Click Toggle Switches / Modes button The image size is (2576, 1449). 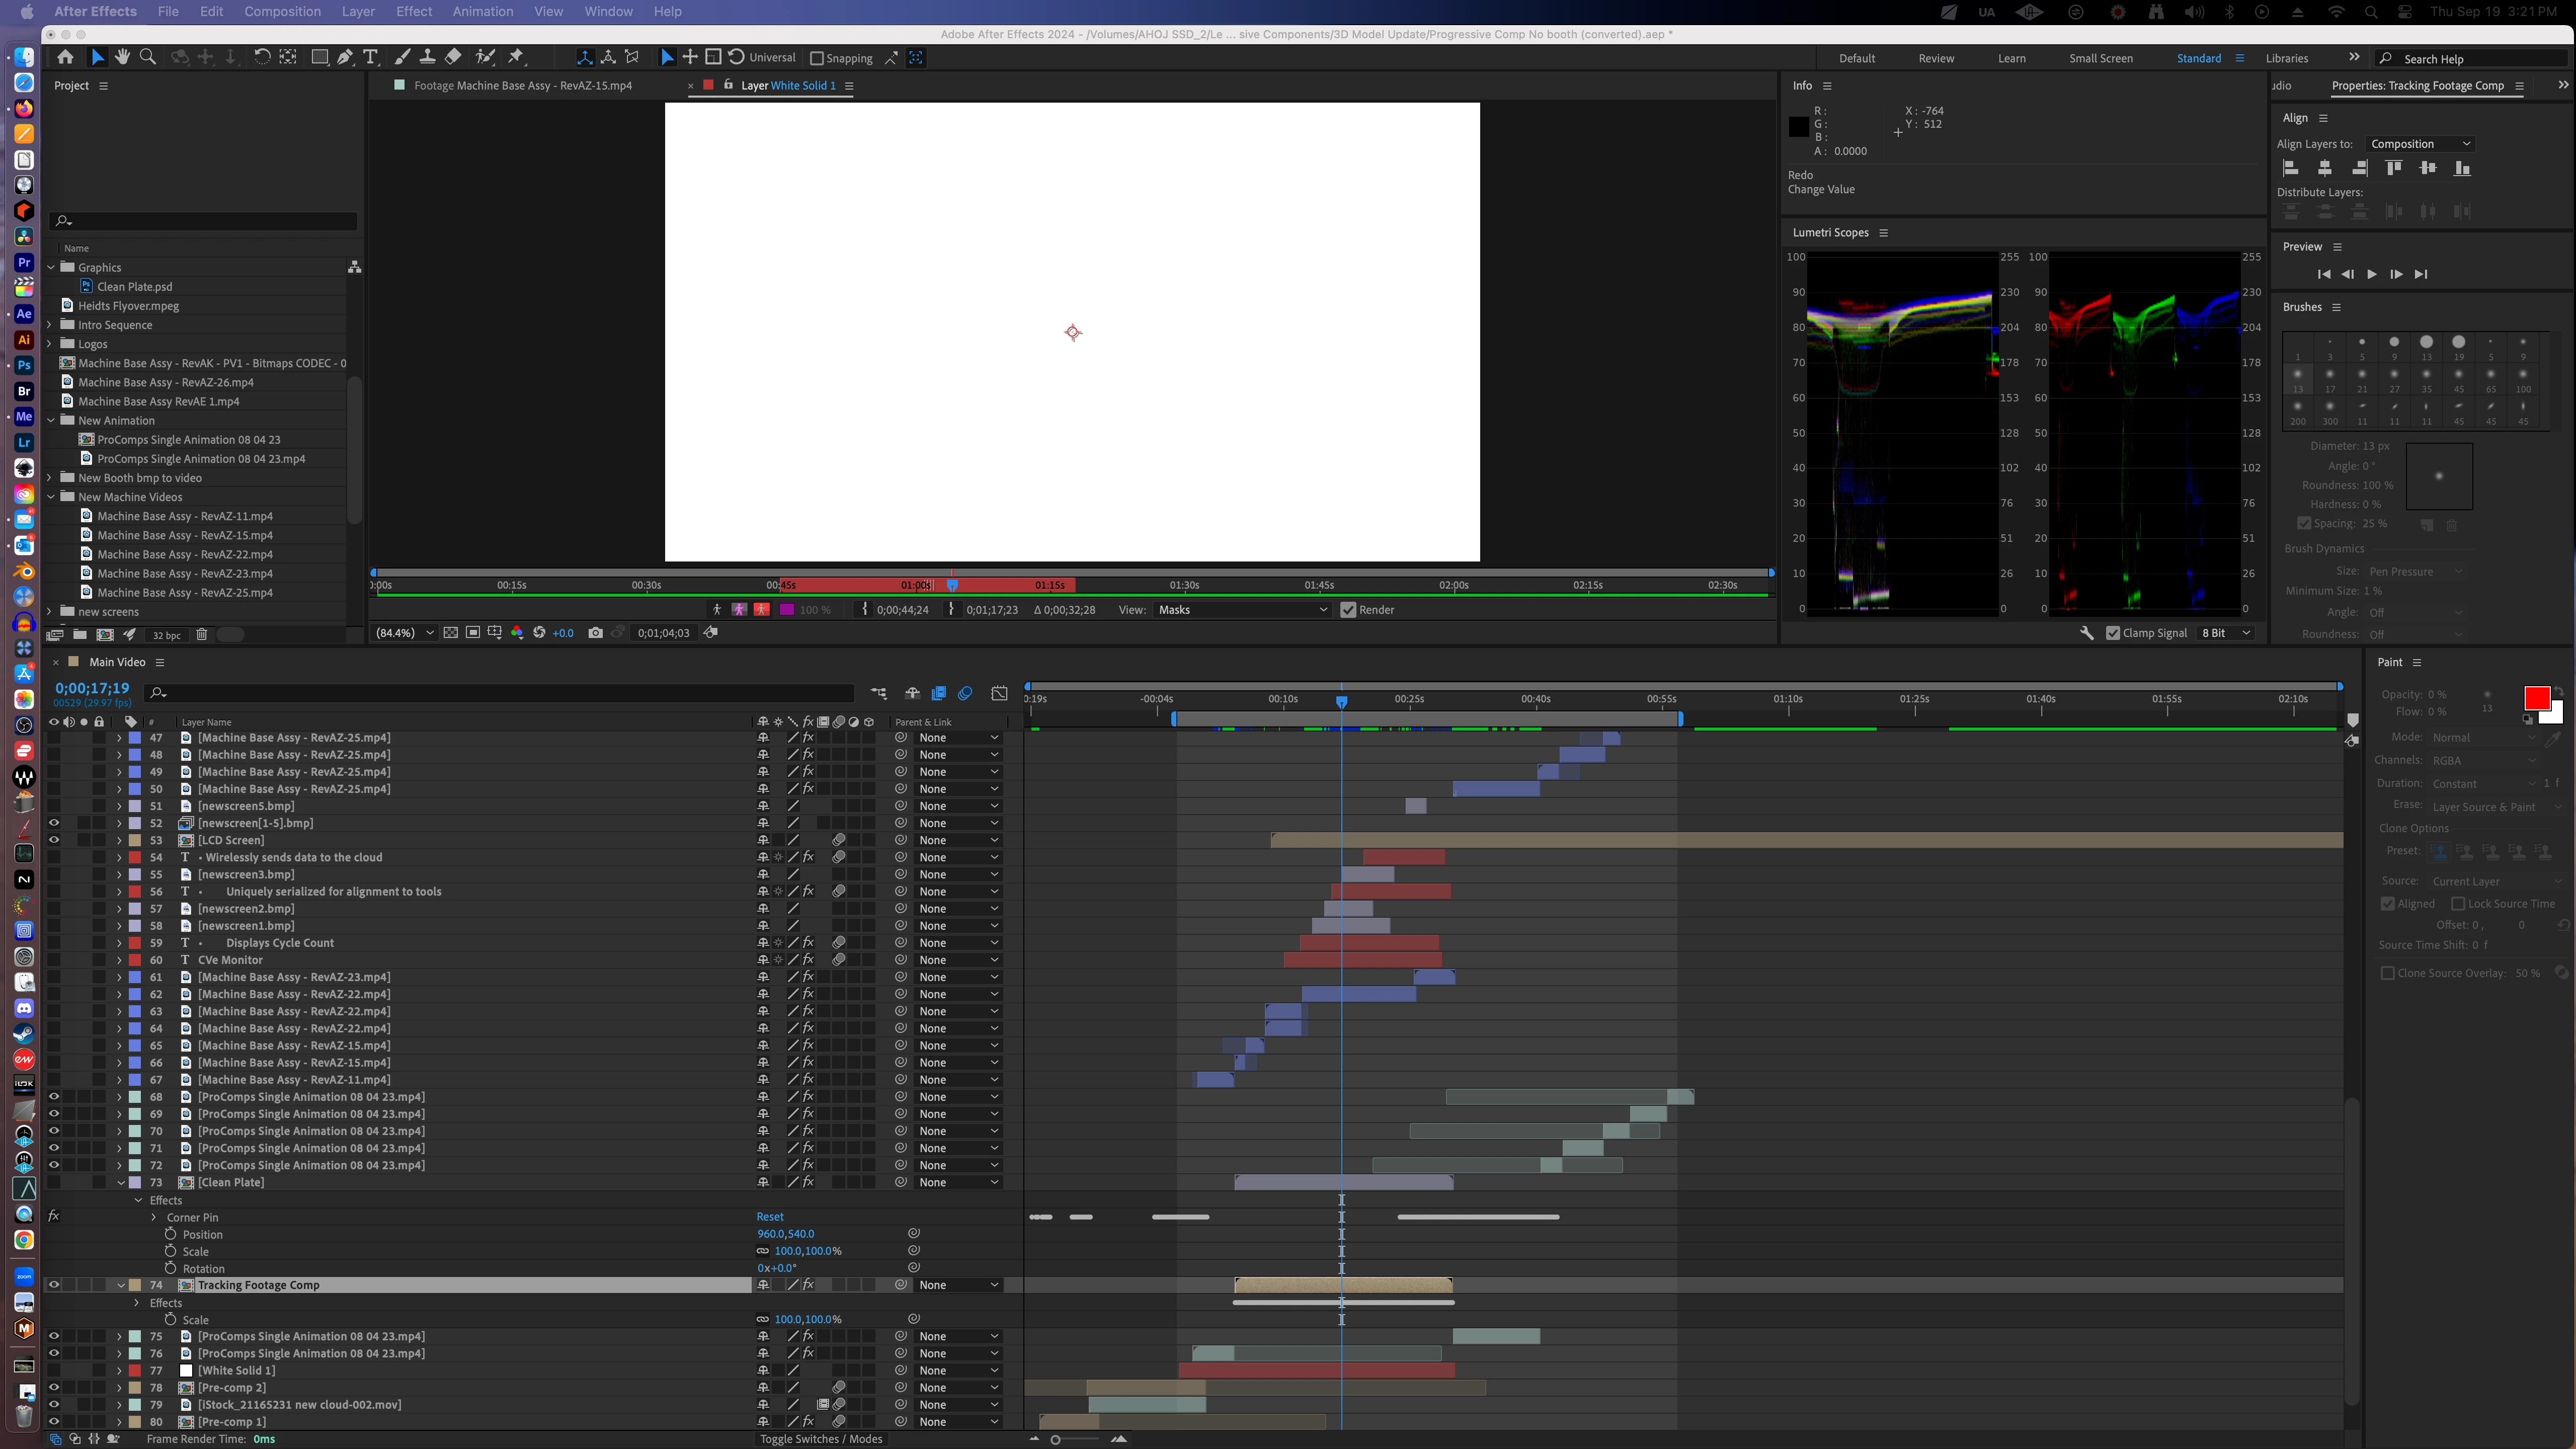click(x=820, y=1439)
